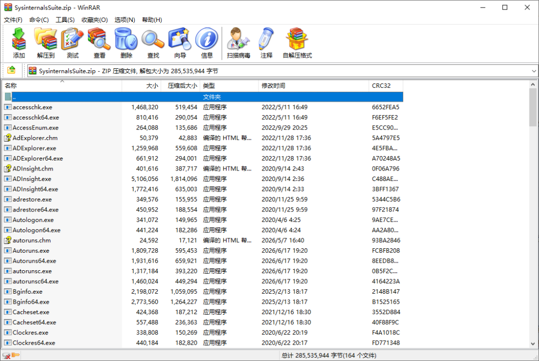Image resolution: width=539 pixels, height=361 pixels.
Task: Open the 向导 (Wizard) tool
Action: 180,39
